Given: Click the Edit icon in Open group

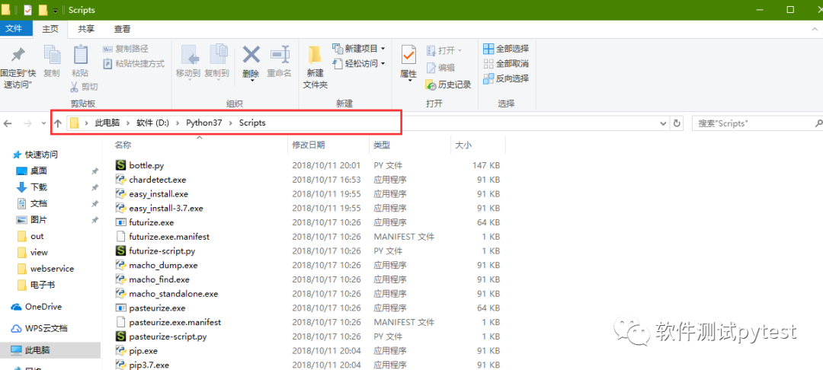Looking at the screenshot, I should point(431,68).
